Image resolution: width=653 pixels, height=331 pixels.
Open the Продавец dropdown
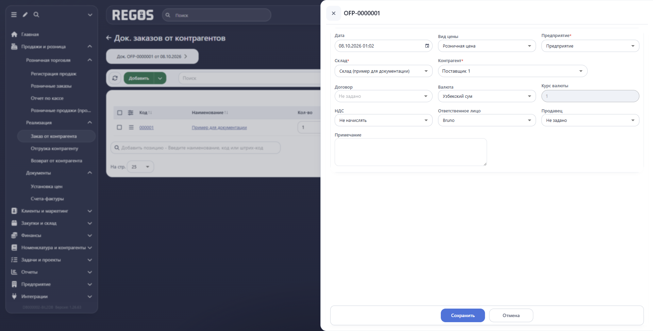(590, 120)
